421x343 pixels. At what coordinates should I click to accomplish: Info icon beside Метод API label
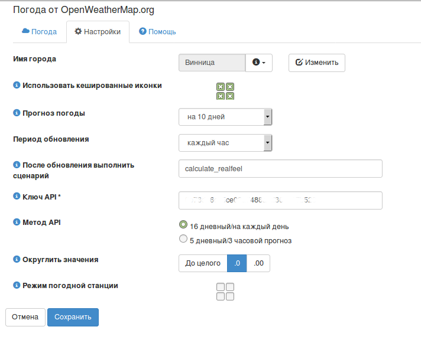pos(17,222)
